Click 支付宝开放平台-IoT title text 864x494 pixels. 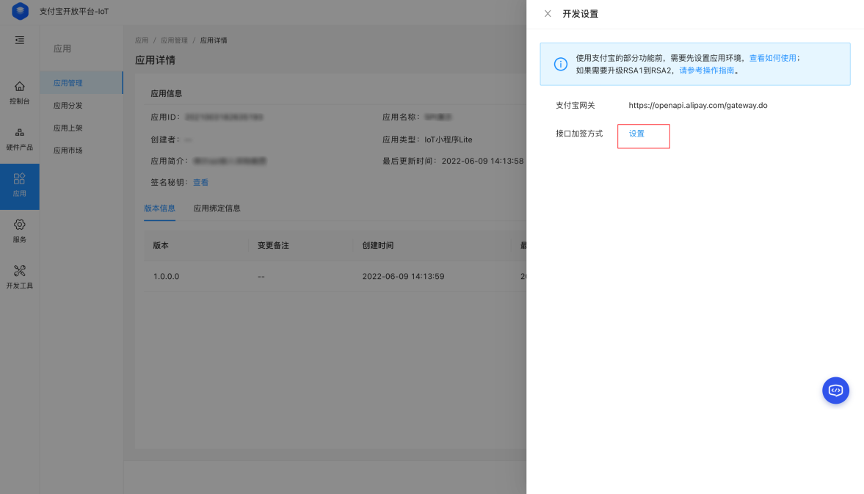(74, 11)
